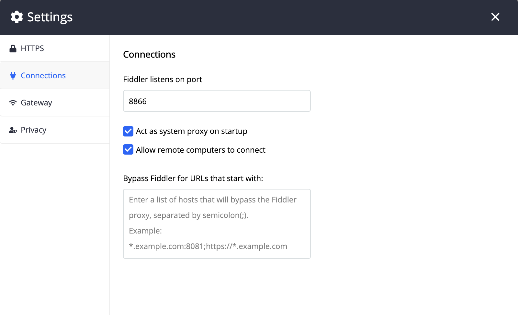Open the Privacy settings panel
Image resolution: width=518 pixels, height=315 pixels.
pyautogui.click(x=33, y=130)
